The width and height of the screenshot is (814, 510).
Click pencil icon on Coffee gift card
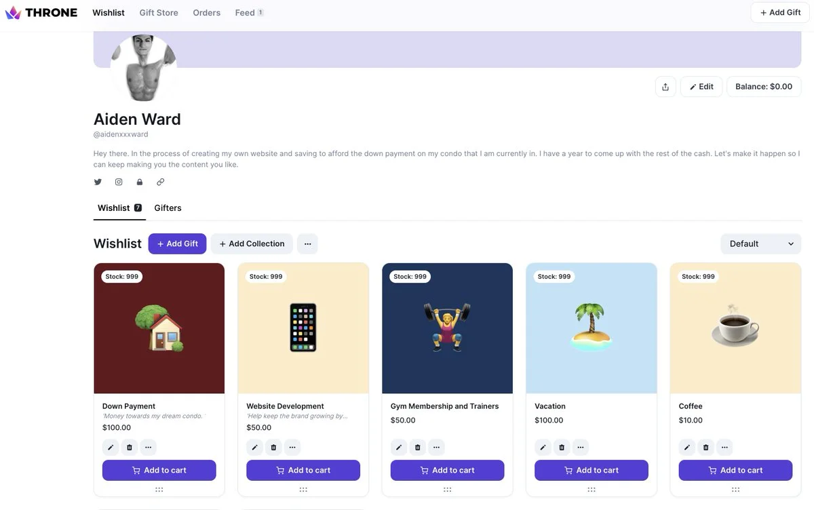[x=687, y=447]
